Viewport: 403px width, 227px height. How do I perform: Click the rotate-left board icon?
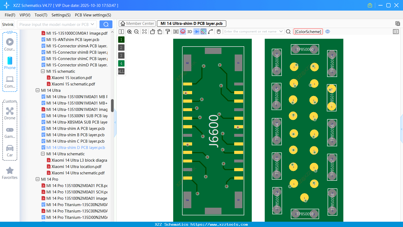click(x=153, y=31)
